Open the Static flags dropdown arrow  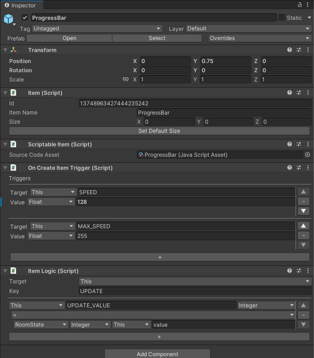309,17
